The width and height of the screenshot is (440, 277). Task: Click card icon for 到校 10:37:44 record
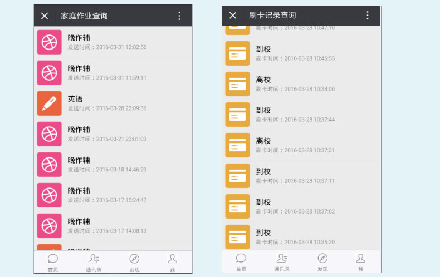238,115
